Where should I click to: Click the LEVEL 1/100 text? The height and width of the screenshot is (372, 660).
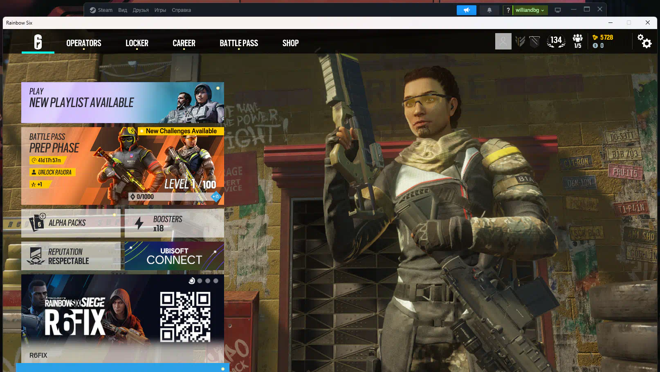point(190,184)
